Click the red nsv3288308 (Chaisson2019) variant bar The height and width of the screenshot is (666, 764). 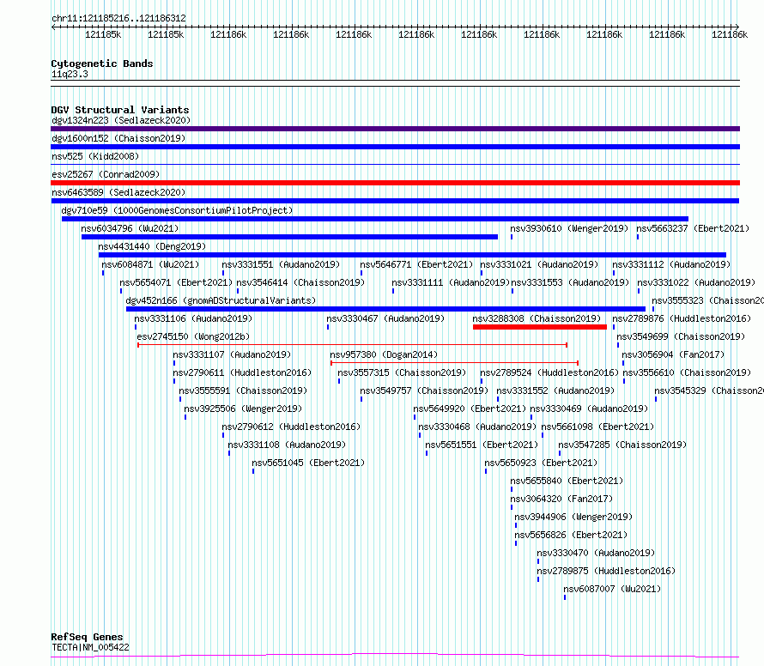tap(539, 327)
